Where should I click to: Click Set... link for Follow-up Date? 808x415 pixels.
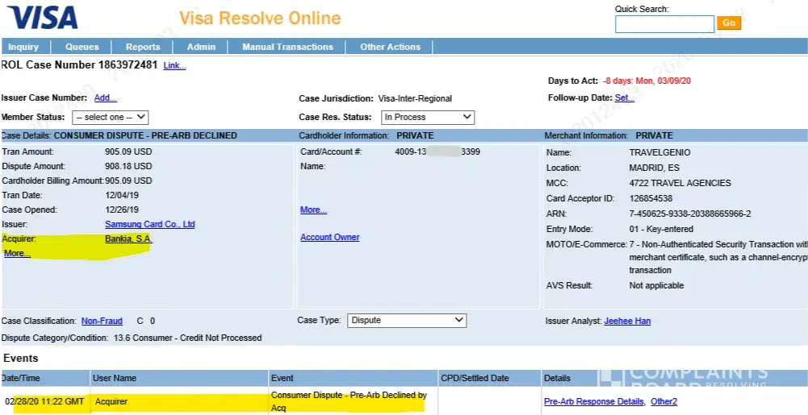point(624,98)
